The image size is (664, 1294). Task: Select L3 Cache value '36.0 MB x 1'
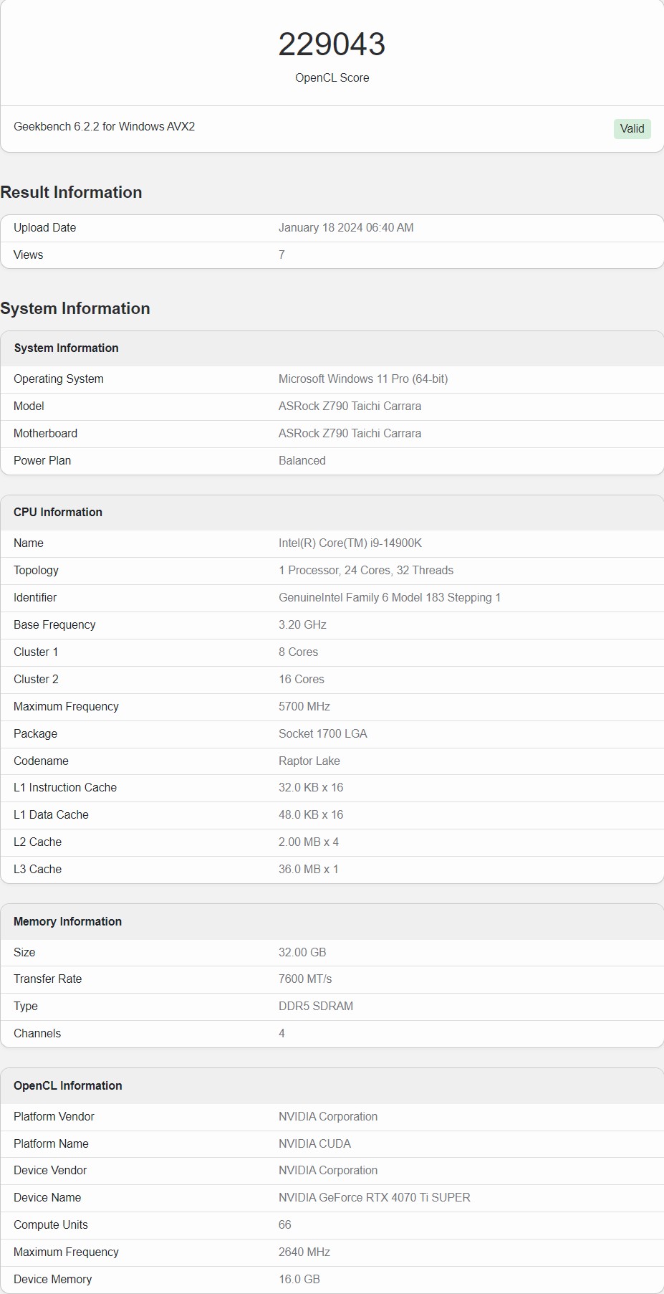pos(309,869)
